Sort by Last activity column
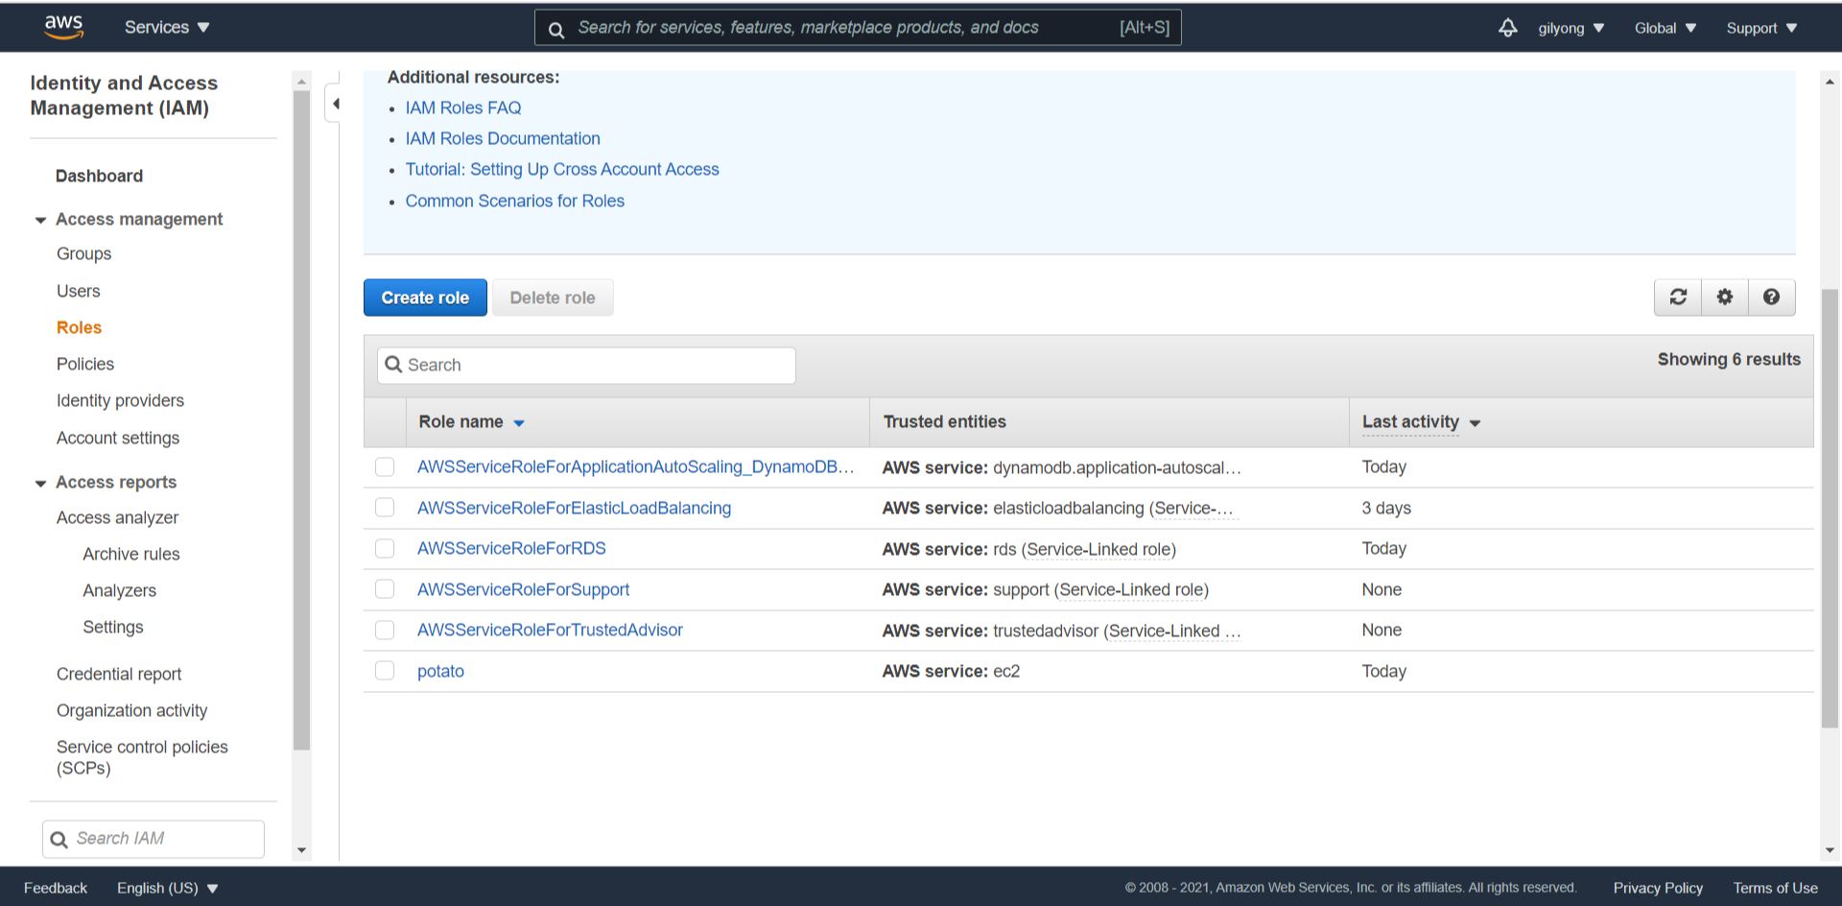 click(x=1421, y=422)
